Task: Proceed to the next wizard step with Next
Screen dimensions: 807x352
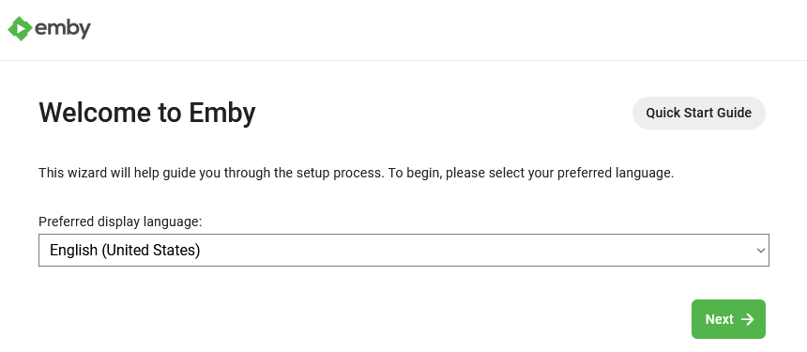Action: click(728, 319)
